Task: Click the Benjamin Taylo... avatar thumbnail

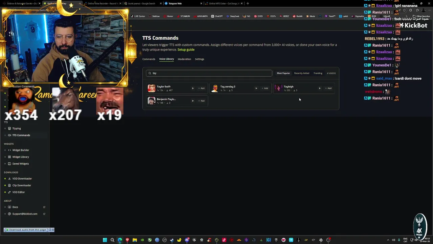Action: 152,101
